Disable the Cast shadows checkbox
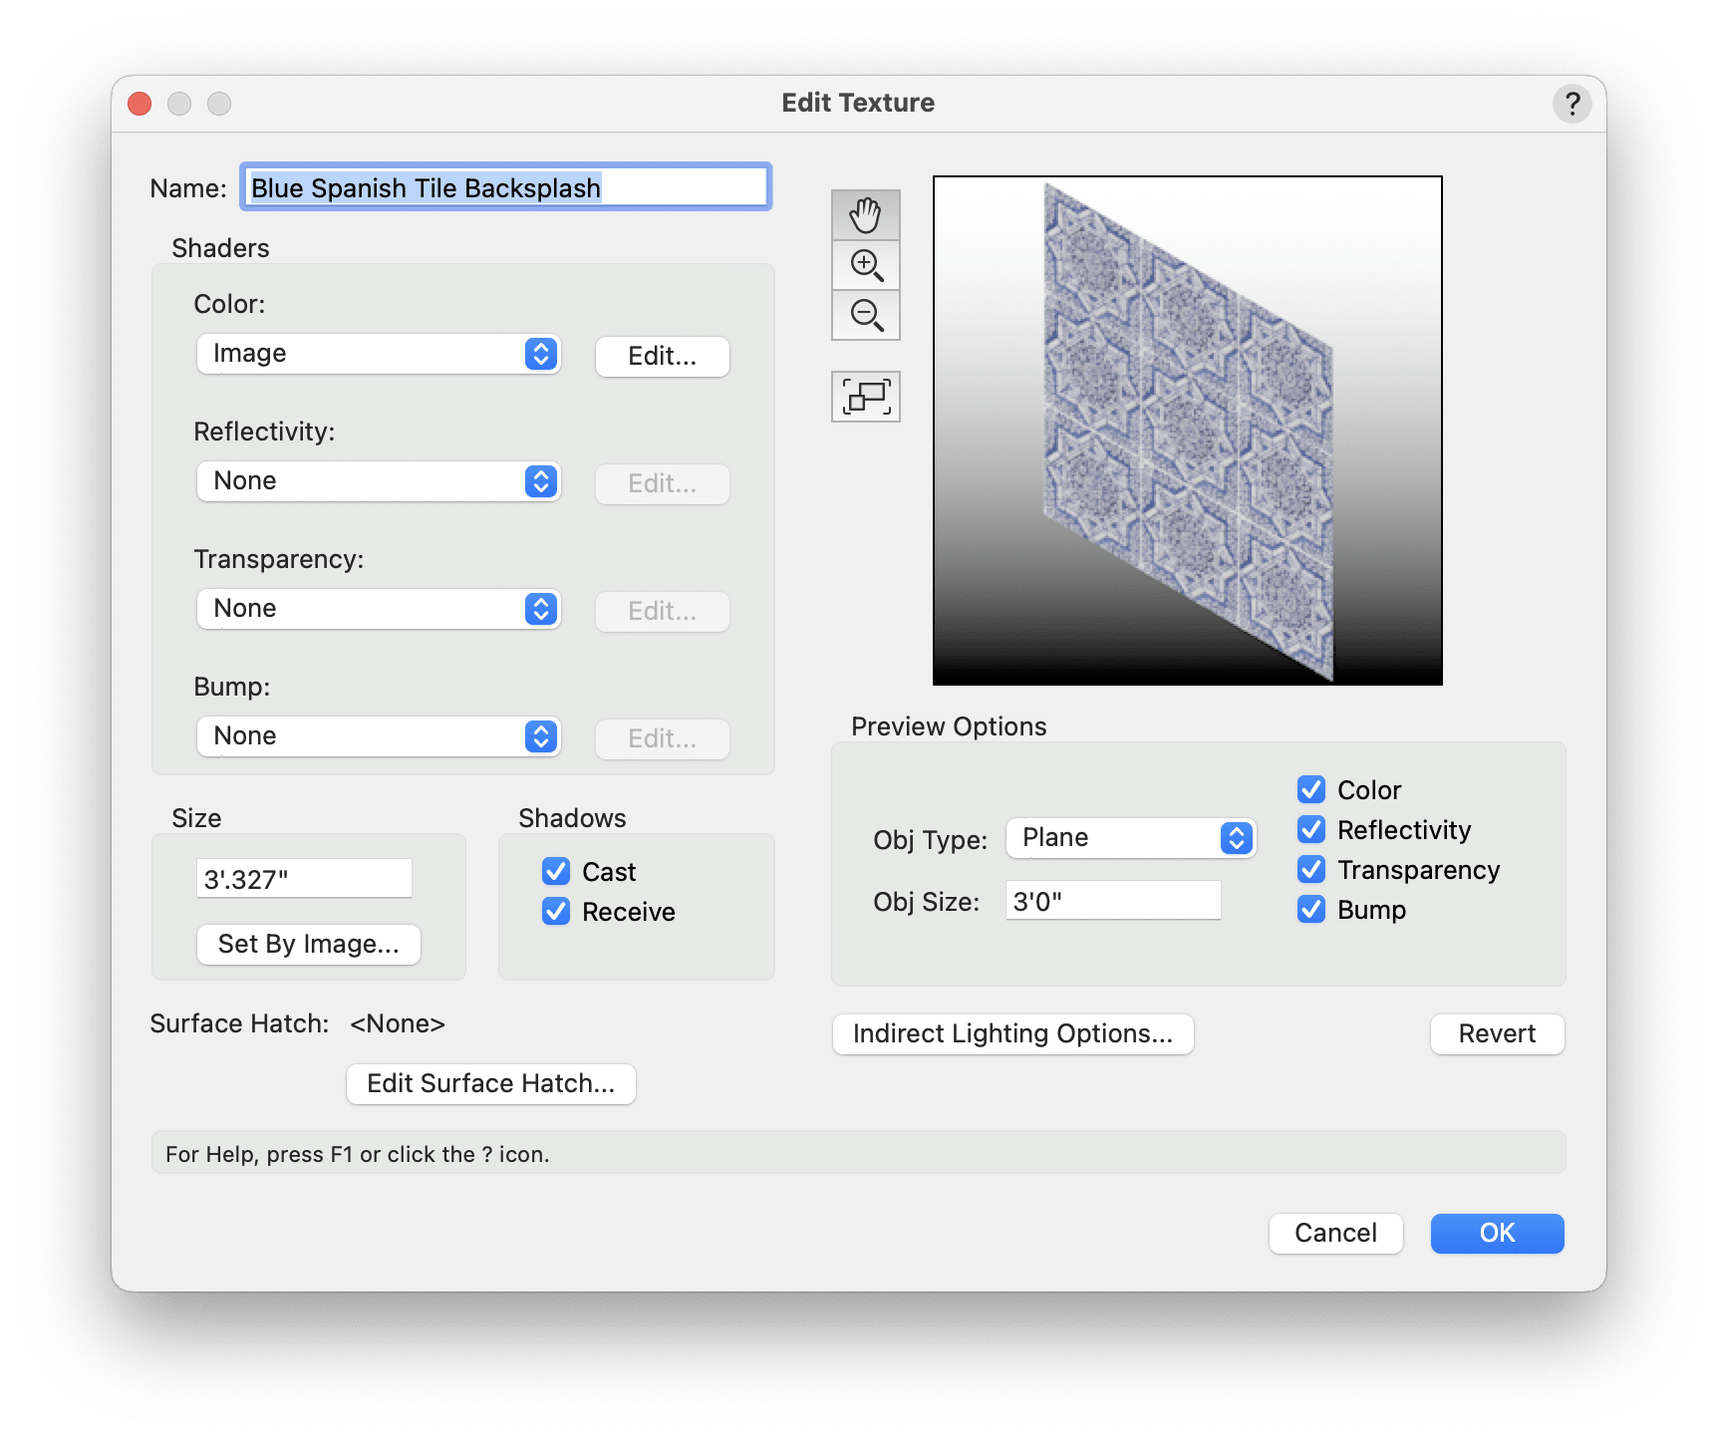This screenshot has height=1439, width=1718. (556, 871)
